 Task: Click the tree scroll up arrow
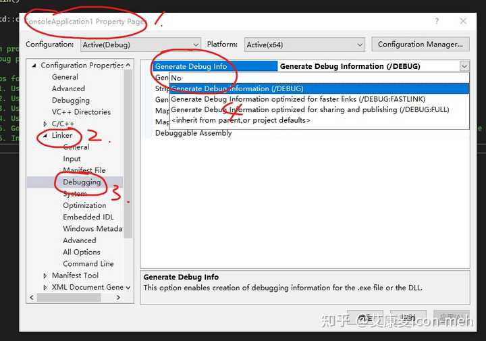point(128,65)
